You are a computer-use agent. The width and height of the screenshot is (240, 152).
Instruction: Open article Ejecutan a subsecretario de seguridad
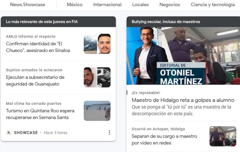[x=35, y=81]
